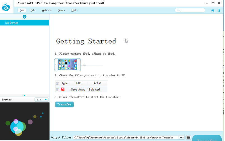Screen dimensions: 225x141
Task: Open the Help menu
Action: (74, 10)
